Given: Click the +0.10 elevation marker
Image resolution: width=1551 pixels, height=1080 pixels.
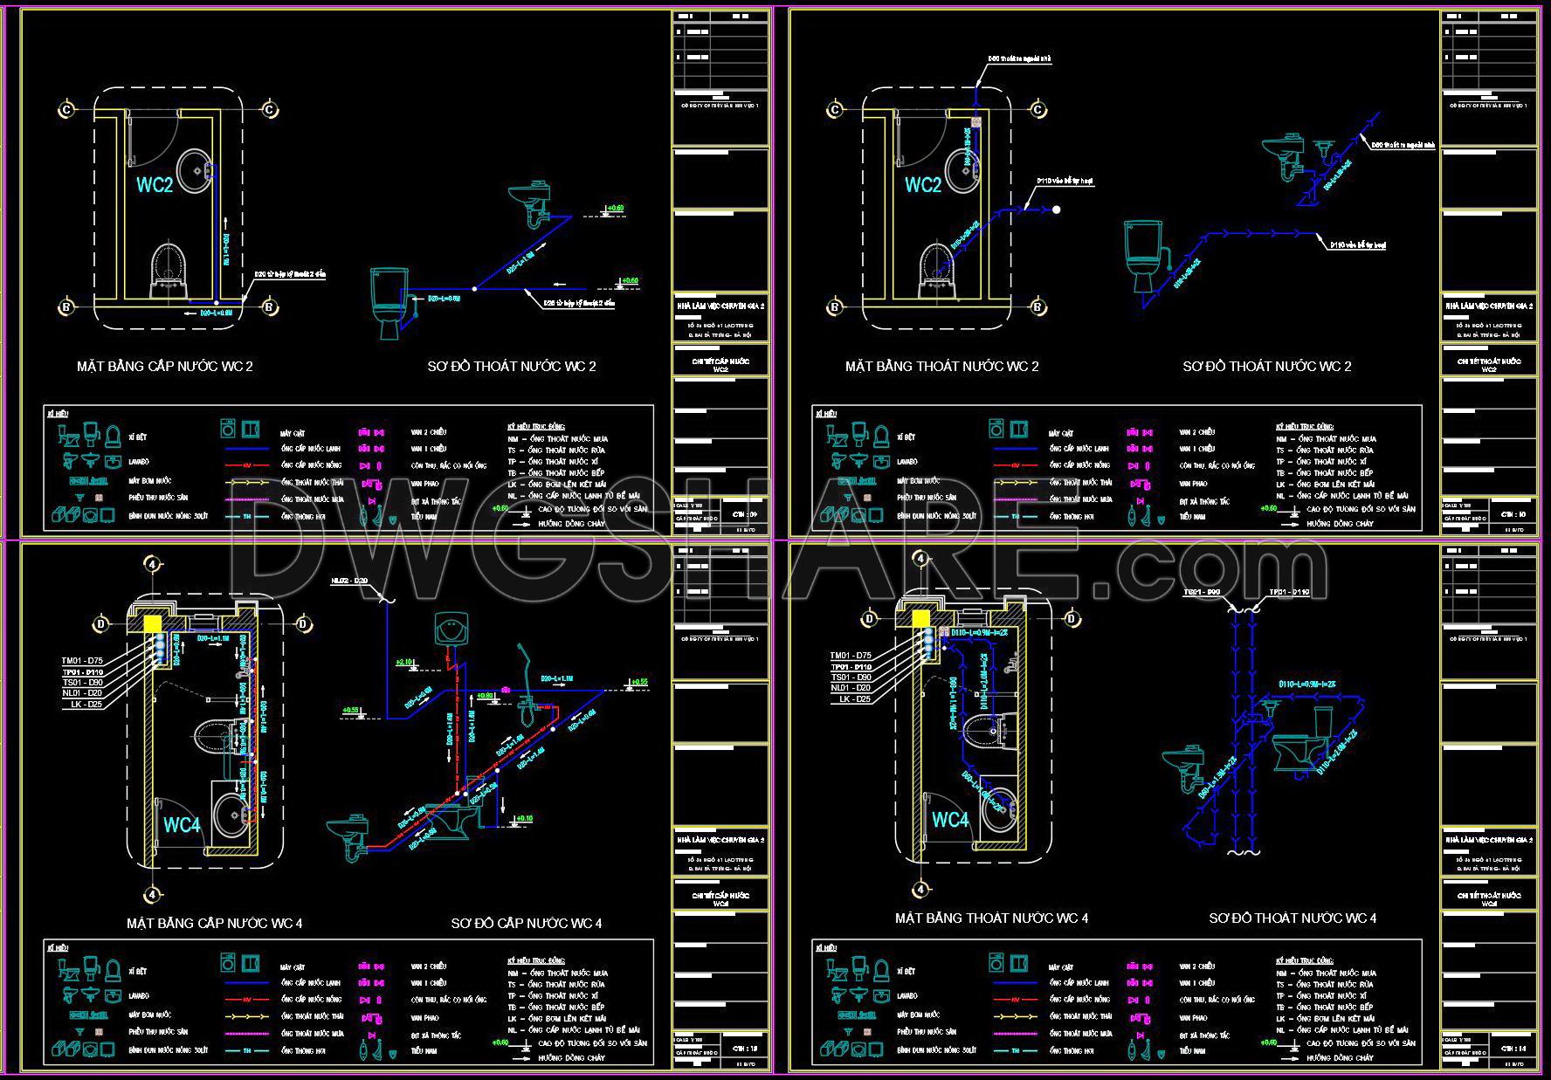Looking at the screenshot, I should click(523, 819).
